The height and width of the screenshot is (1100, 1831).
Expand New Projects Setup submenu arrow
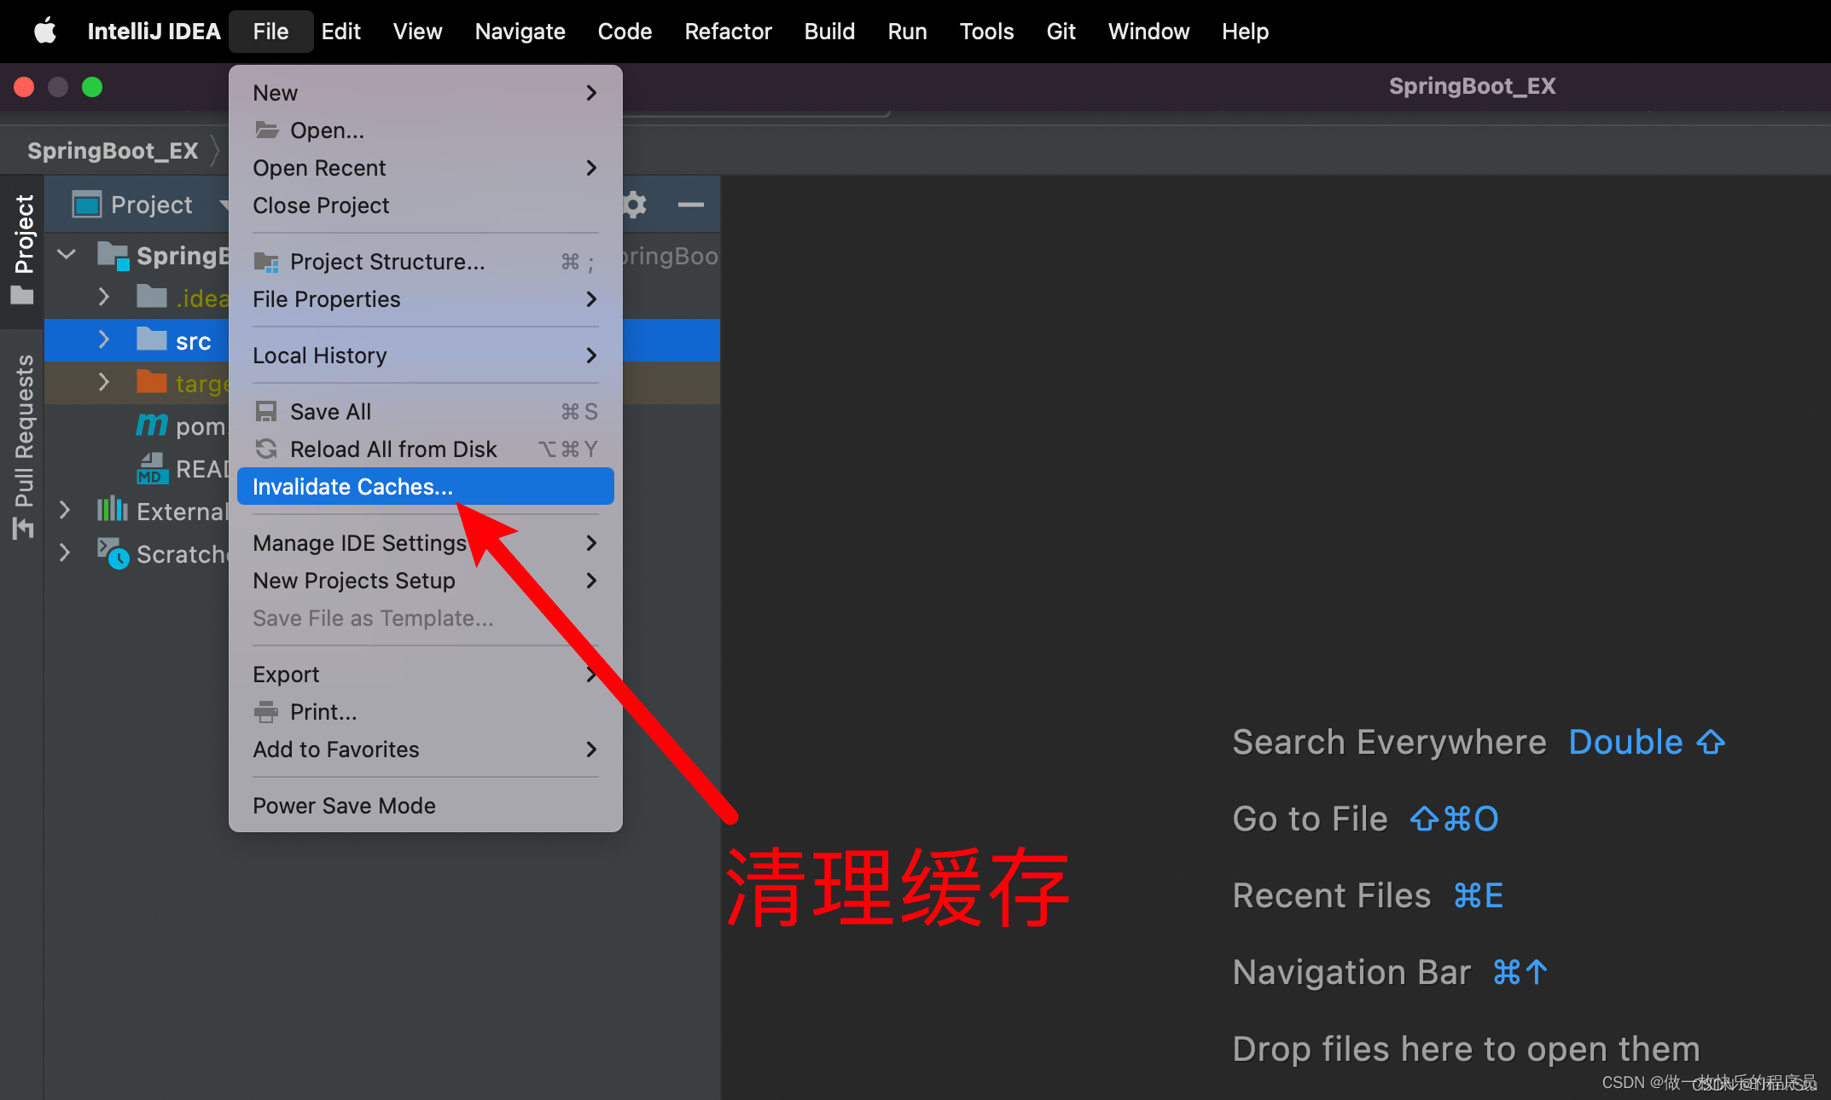[x=591, y=581]
